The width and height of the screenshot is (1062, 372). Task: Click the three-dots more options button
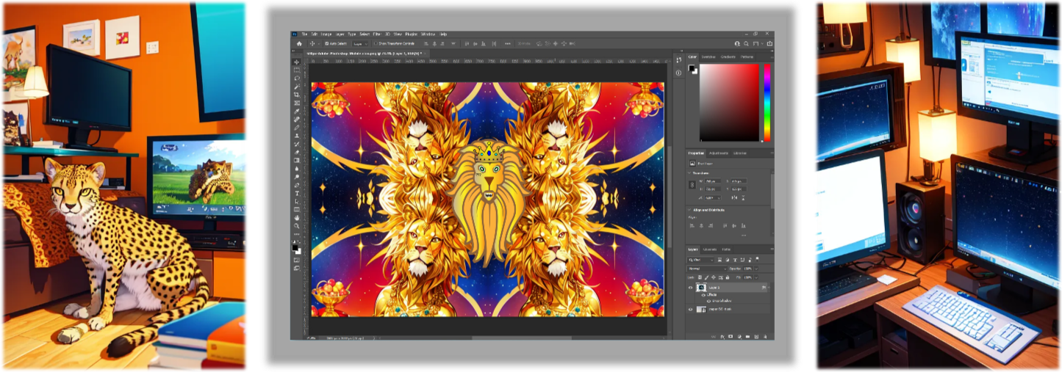pyautogui.click(x=744, y=236)
